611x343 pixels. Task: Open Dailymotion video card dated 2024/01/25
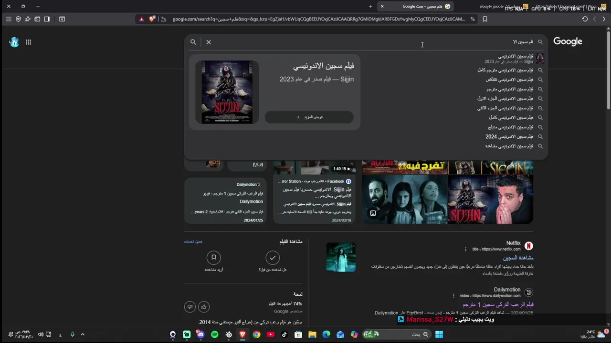pos(225,200)
